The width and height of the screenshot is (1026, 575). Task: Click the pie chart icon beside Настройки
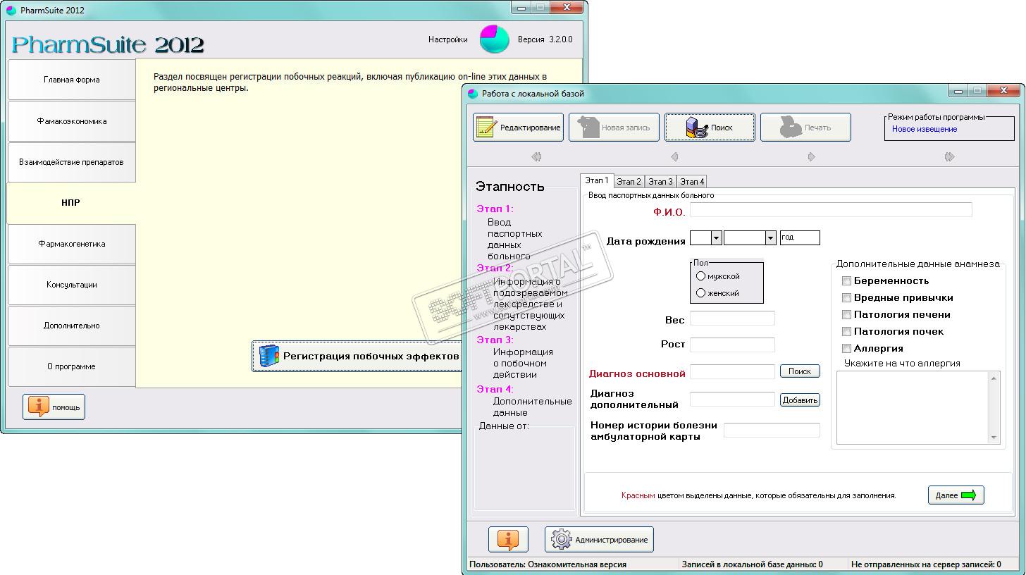coord(495,39)
